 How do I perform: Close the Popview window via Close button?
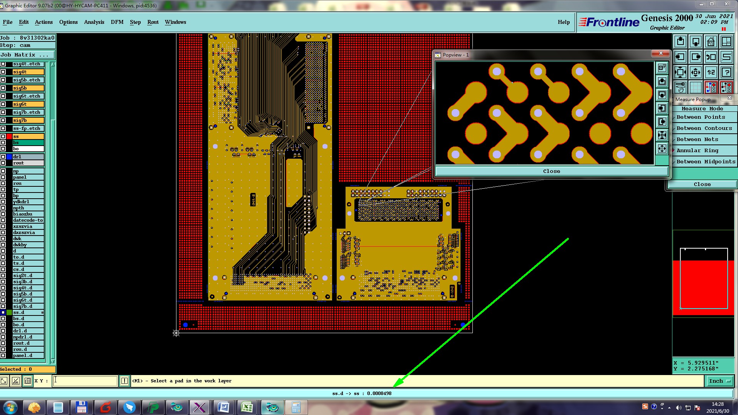pos(551,171)
